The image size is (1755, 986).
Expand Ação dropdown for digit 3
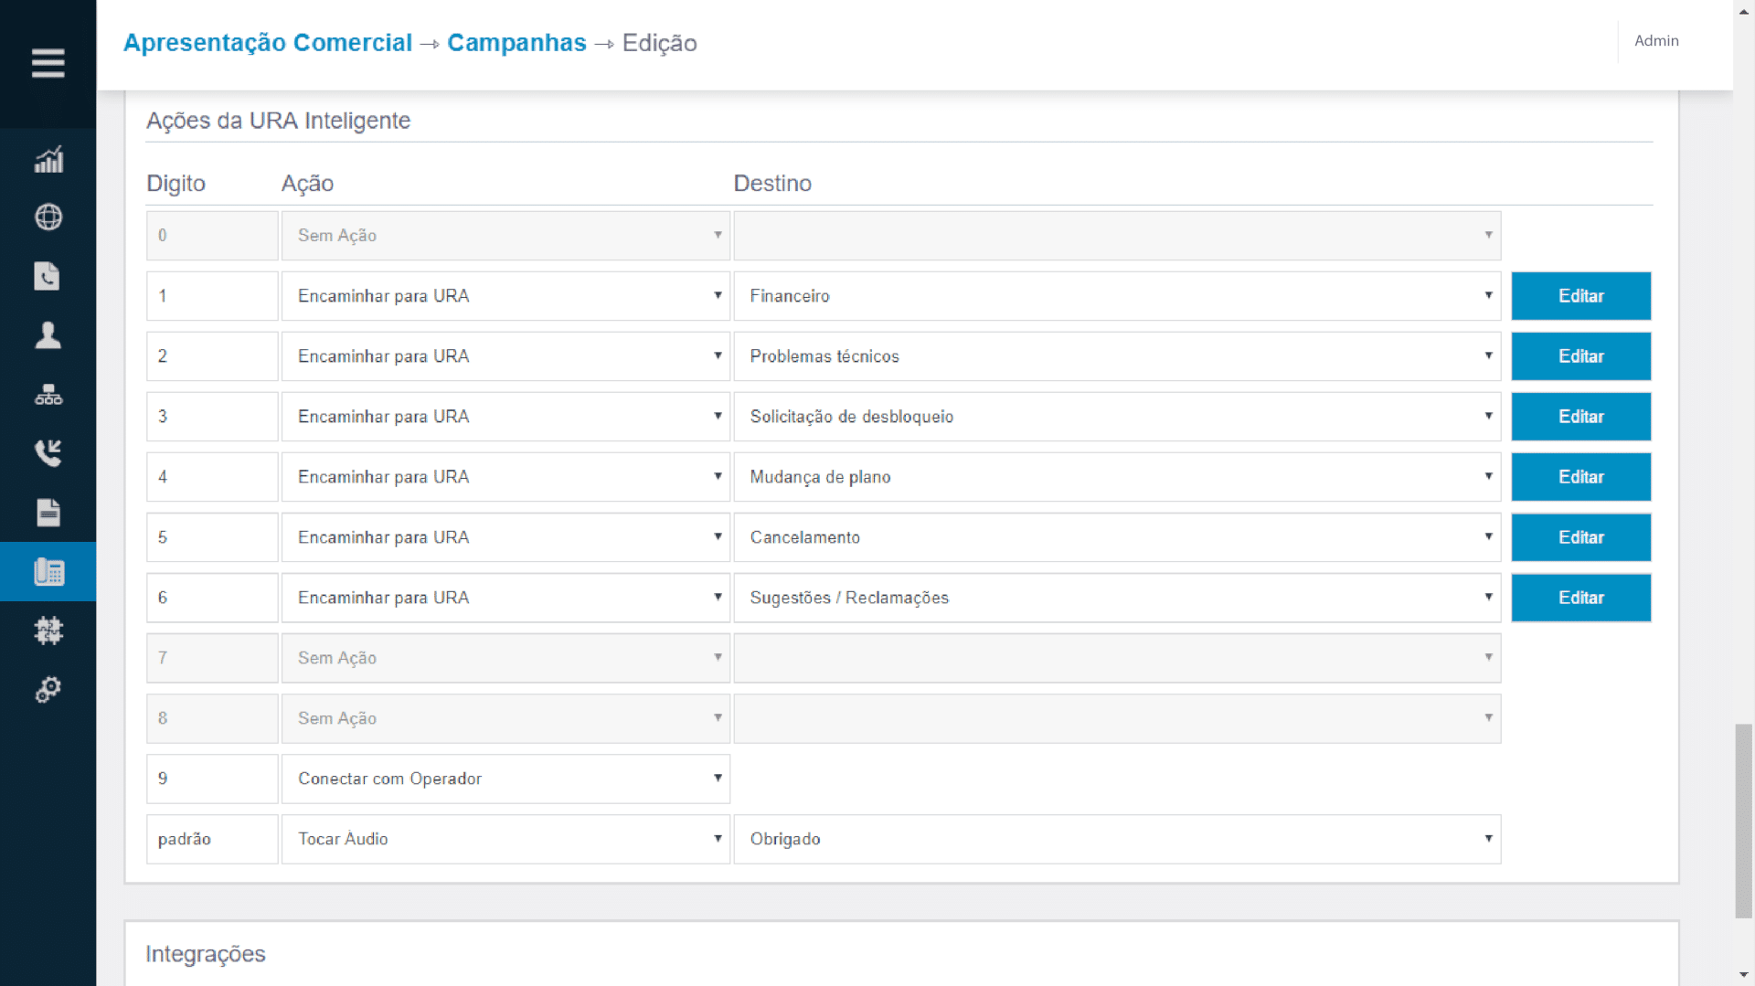point(505,417)
